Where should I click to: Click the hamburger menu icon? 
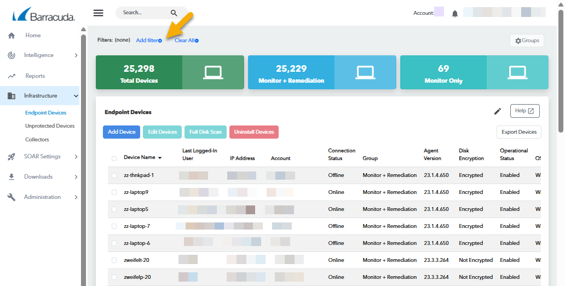pyautogui.click(x=99, y=13)
